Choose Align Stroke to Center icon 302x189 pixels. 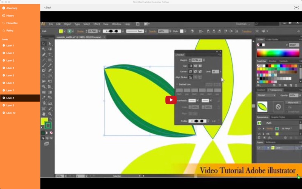(x=191, y=77)
